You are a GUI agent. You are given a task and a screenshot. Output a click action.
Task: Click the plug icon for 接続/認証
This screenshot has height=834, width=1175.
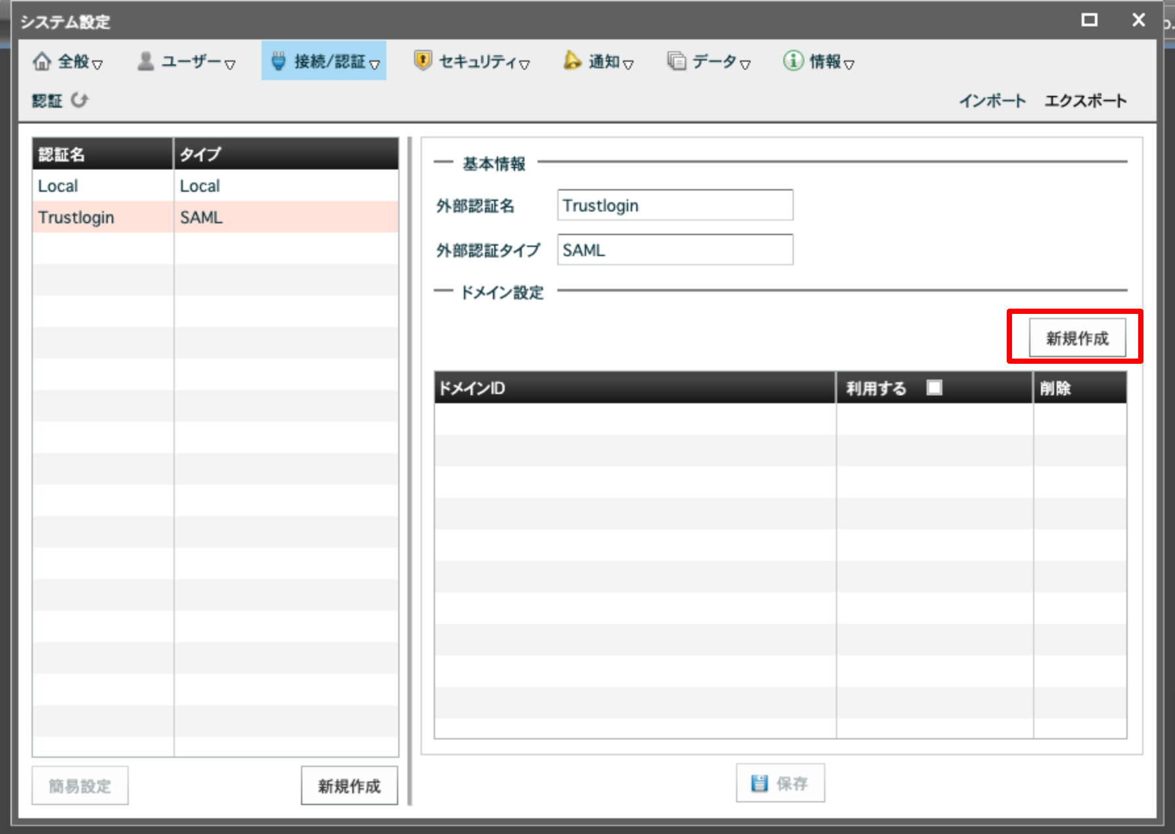click(x=279, y=61)
